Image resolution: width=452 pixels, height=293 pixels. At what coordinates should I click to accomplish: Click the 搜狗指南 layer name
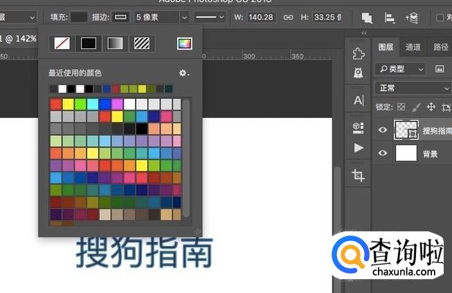click(437, 131)
